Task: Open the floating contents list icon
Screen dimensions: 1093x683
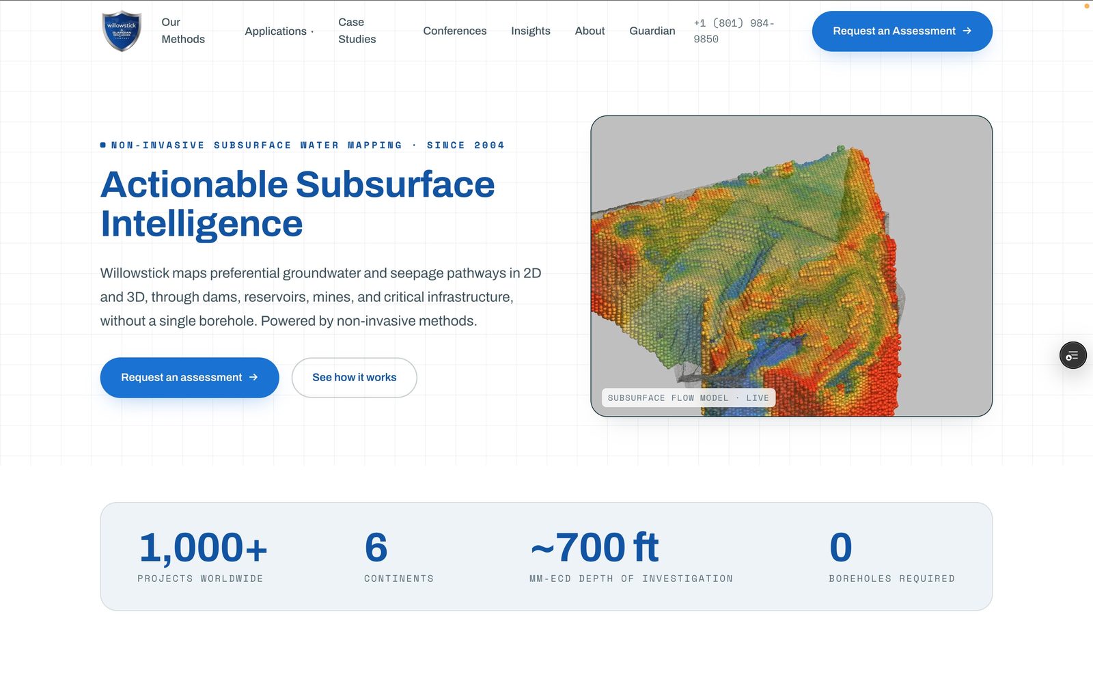Action: coord(1073,355)
